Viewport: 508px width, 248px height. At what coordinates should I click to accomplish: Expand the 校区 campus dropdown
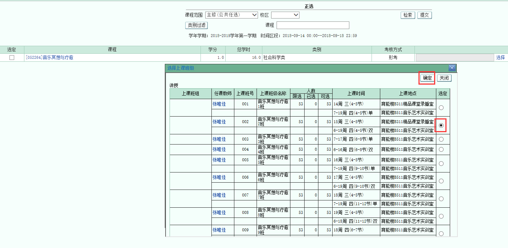285,15
